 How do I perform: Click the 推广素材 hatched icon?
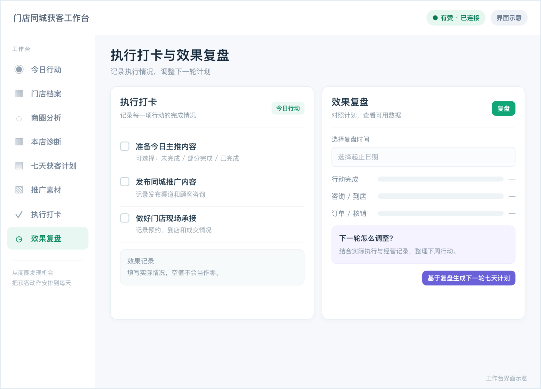pyautogui.click(x=19, y=190)
